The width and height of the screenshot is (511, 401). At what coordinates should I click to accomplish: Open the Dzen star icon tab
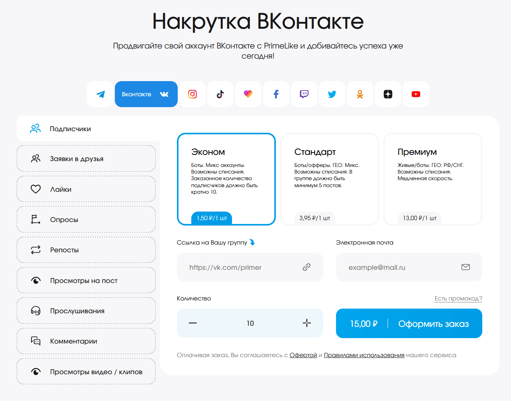pos(388,94)
